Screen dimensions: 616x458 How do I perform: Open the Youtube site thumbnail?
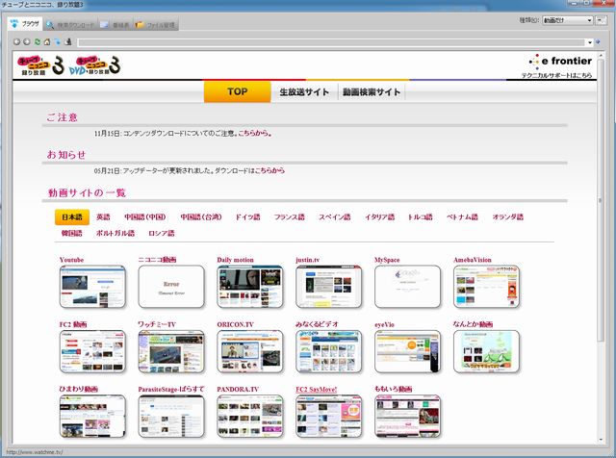(x=92, y=287)
